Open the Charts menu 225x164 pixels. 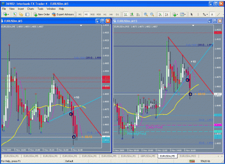(31, 9)
